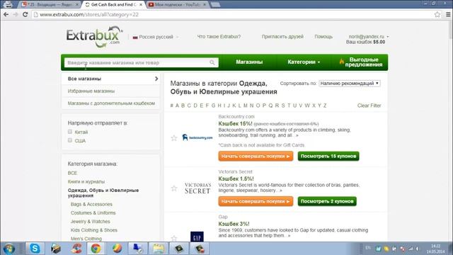The image size is (453, 255).
Task: Favorite Victoria's Secret with the star icon
Action: click(174, 188)
